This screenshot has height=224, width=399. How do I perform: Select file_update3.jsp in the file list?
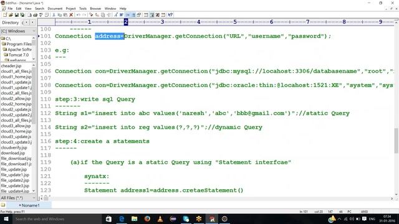(15, 185)
